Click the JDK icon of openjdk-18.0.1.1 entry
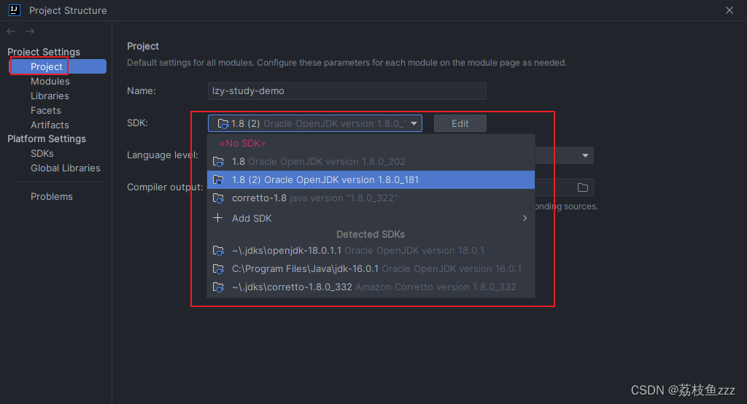Viewport: 747px width, 404px height. (218, 251)
